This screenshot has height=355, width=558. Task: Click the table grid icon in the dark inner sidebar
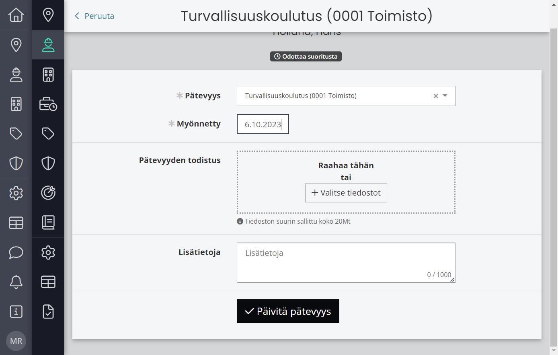click(x=48, y=282)
